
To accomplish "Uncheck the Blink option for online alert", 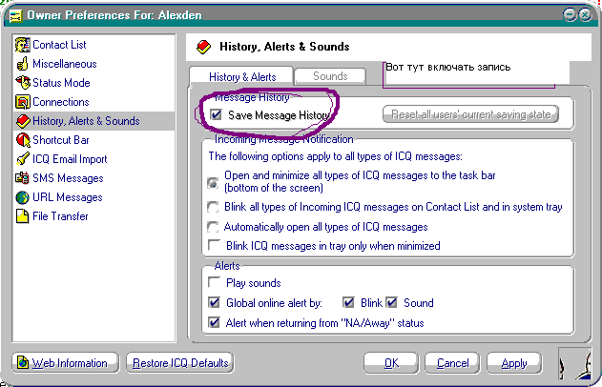I will 348,303.
